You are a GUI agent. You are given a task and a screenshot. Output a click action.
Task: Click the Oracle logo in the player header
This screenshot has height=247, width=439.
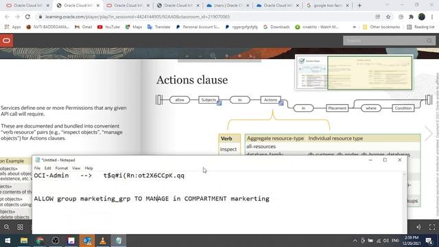[x=6, y=40]
